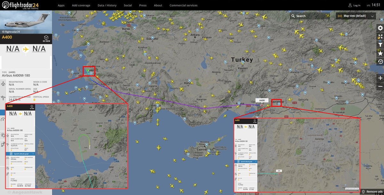Zoom in the map with plus
Screen dimensions: 384x195
click(380, 78)
